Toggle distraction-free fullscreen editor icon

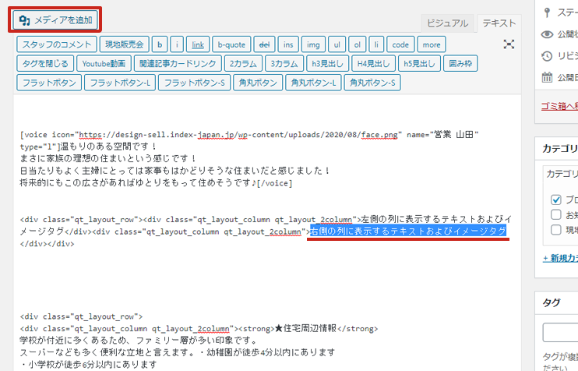coord(509,44)
